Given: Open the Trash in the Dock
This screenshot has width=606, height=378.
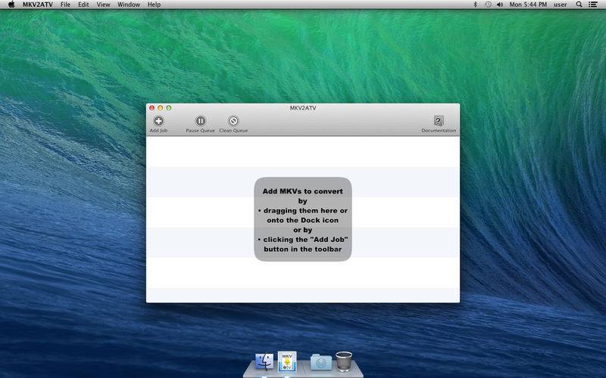Looking at the screenshot, I should 344,361.
